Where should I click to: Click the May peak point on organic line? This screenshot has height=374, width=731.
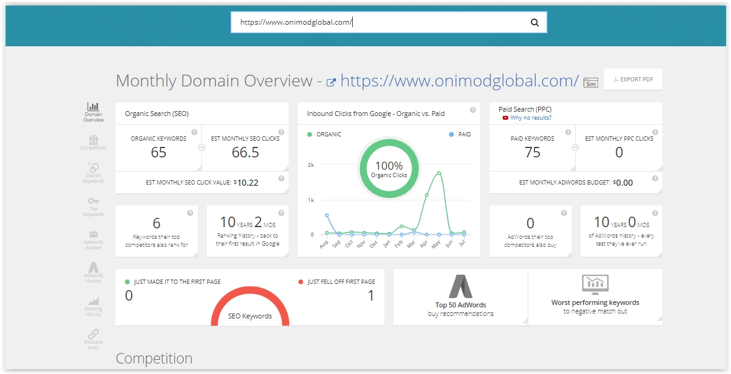tap(439, 173)
